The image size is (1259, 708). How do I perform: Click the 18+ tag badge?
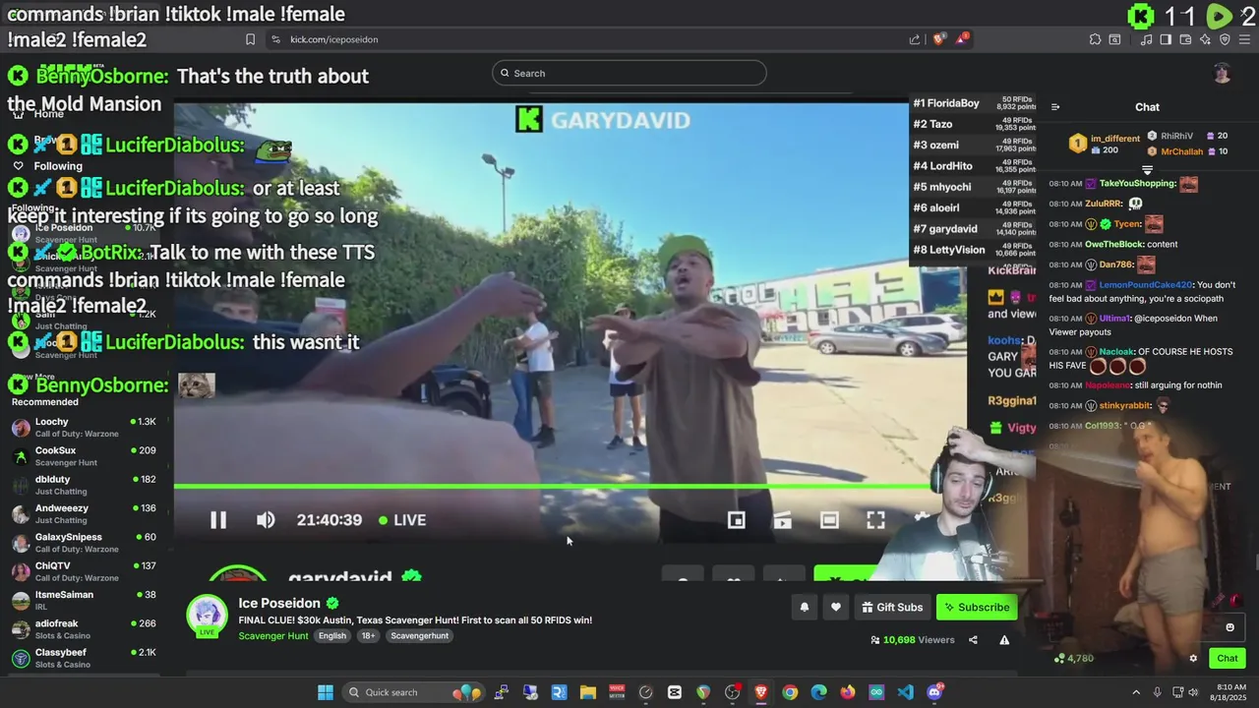(x=368, y=636)
